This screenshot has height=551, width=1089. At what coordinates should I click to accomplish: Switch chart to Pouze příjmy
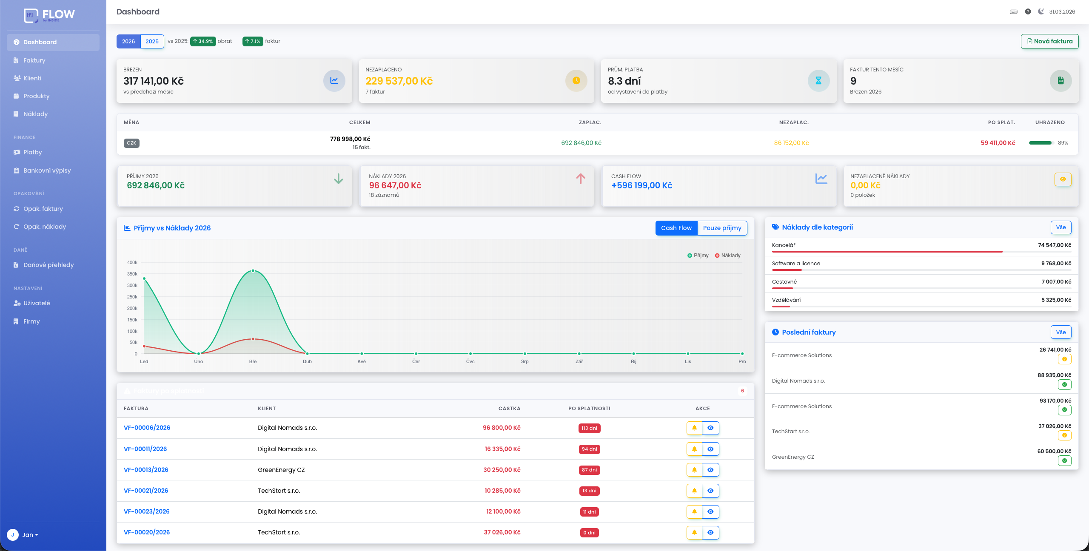[x=722, y=228]
